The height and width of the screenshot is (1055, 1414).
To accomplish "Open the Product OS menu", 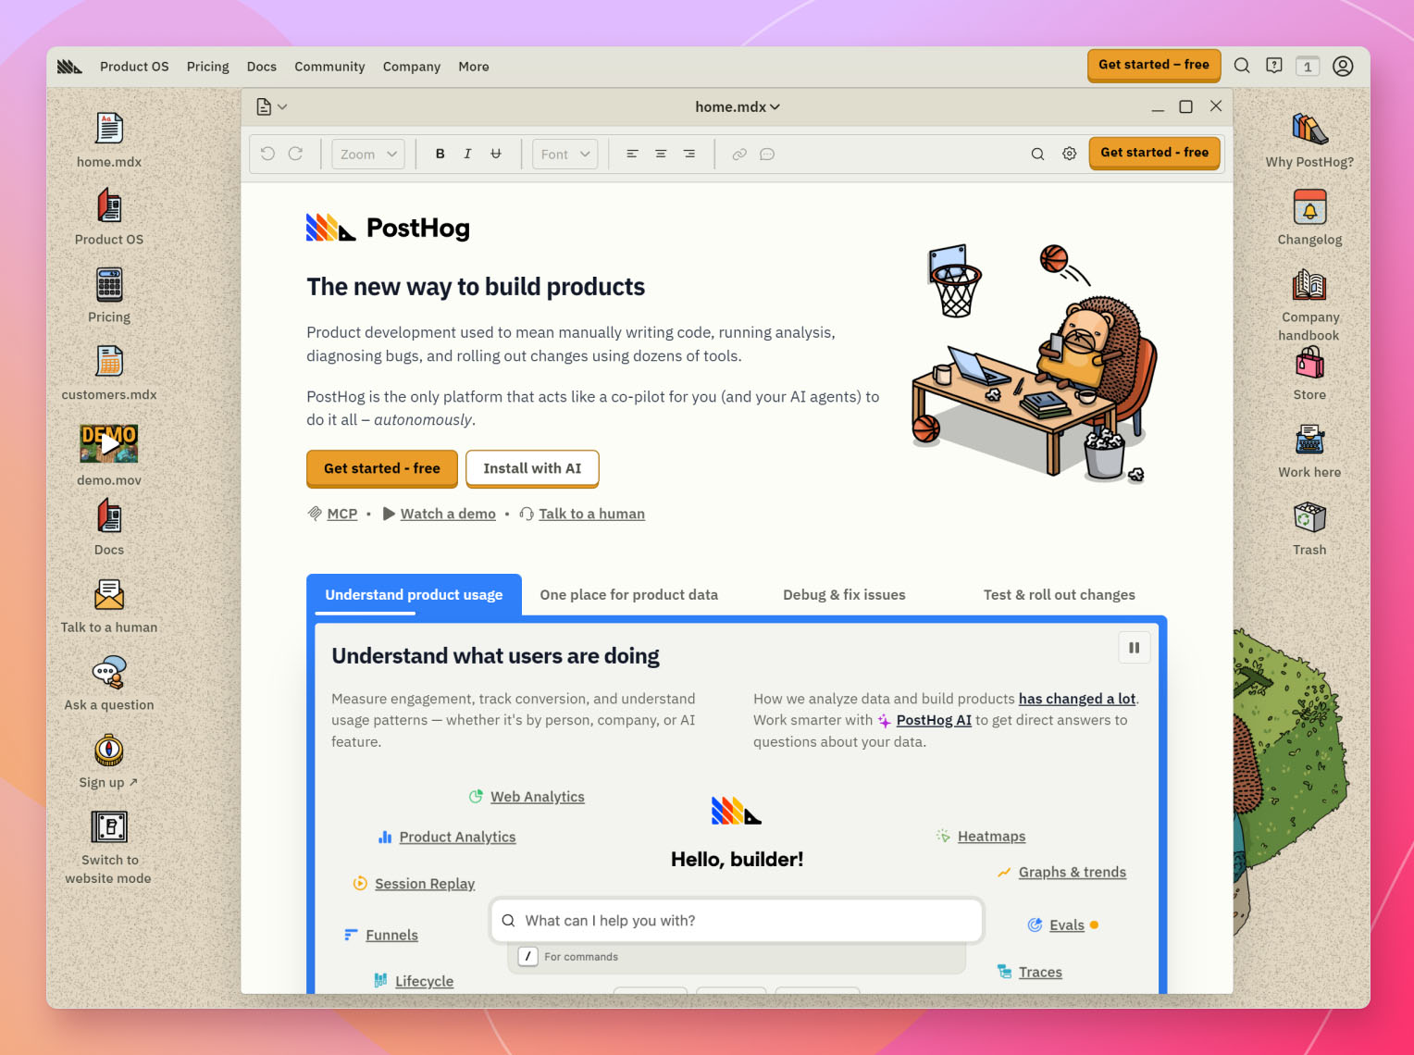I will 134,67.
